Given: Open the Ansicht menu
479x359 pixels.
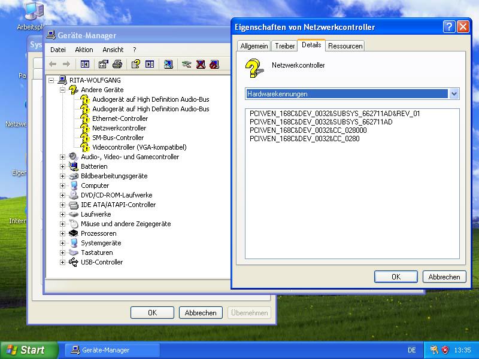Looking at the screenshot, I should tap(113, 50).
